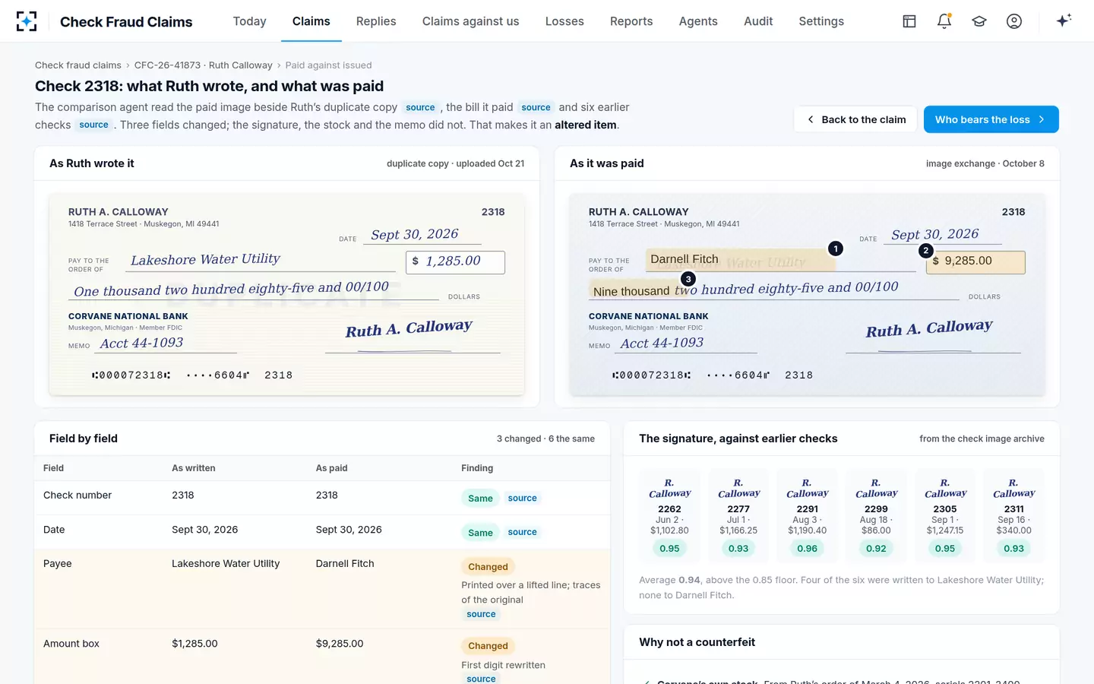Viewport: 1094px width, 684px height.
Task: Click the Check Fraud Claims logo icon
Action: pos(27,21)
